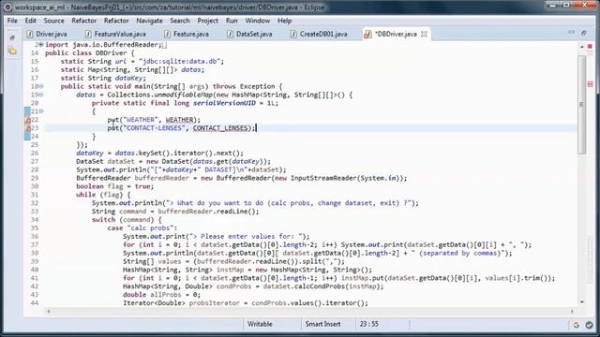Select the DBDriver.java tab
This screenshot has width=600, height=337.
point(396,34)
